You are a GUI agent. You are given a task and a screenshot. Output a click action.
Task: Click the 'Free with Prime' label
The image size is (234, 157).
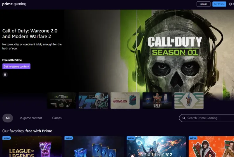[x=12, y=60]
